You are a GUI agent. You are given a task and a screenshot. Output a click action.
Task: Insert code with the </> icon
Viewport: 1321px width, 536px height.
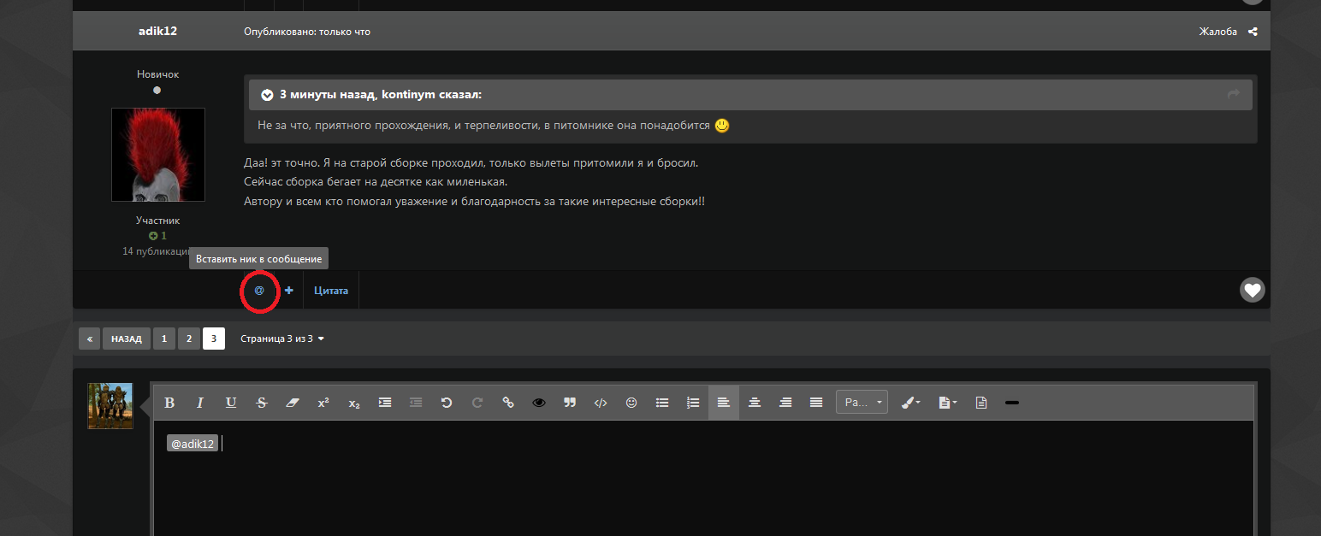[601, 403]
